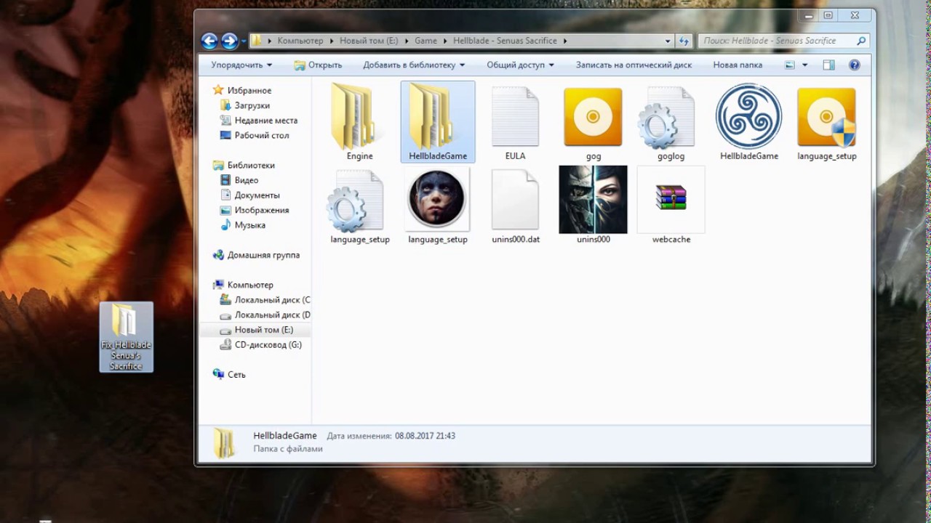Create a folder with Новая папка
The height and width of the screenshot is (523, 931).
pyautogui.click(x=738, y=65)
